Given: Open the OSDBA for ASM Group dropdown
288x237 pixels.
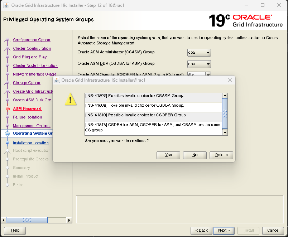Looking at the screenshot, I should click(199, 64).
